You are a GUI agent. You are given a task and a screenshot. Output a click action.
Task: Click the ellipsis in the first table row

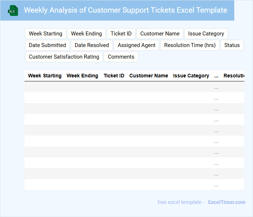(x=216, y=87)
